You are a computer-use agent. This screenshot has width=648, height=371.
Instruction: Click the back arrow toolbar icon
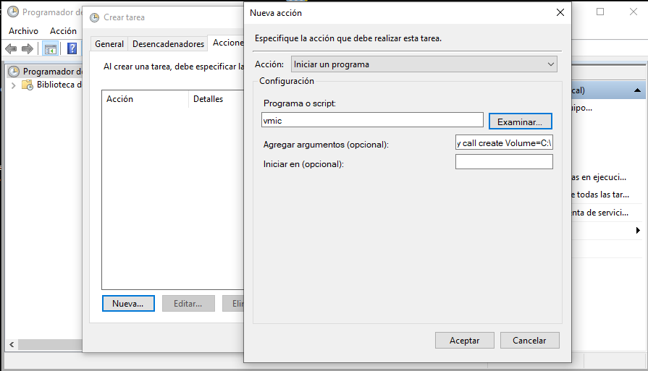[x=11, y=48]
